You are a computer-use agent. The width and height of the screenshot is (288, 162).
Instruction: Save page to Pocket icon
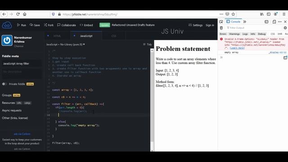coord(227,14)
